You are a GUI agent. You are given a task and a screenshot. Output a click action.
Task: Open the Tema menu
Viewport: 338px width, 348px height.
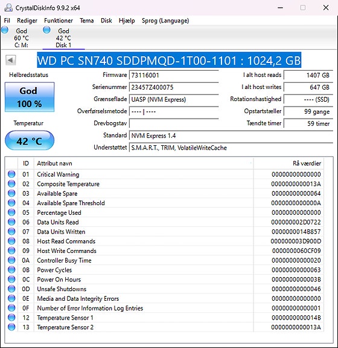pyautogui.click(x=87, y=21)
